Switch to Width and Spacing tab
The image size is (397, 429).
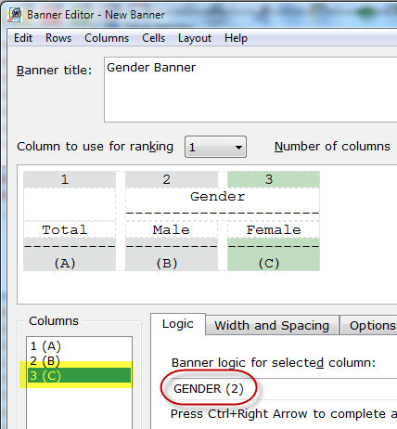tap(272, 325)
